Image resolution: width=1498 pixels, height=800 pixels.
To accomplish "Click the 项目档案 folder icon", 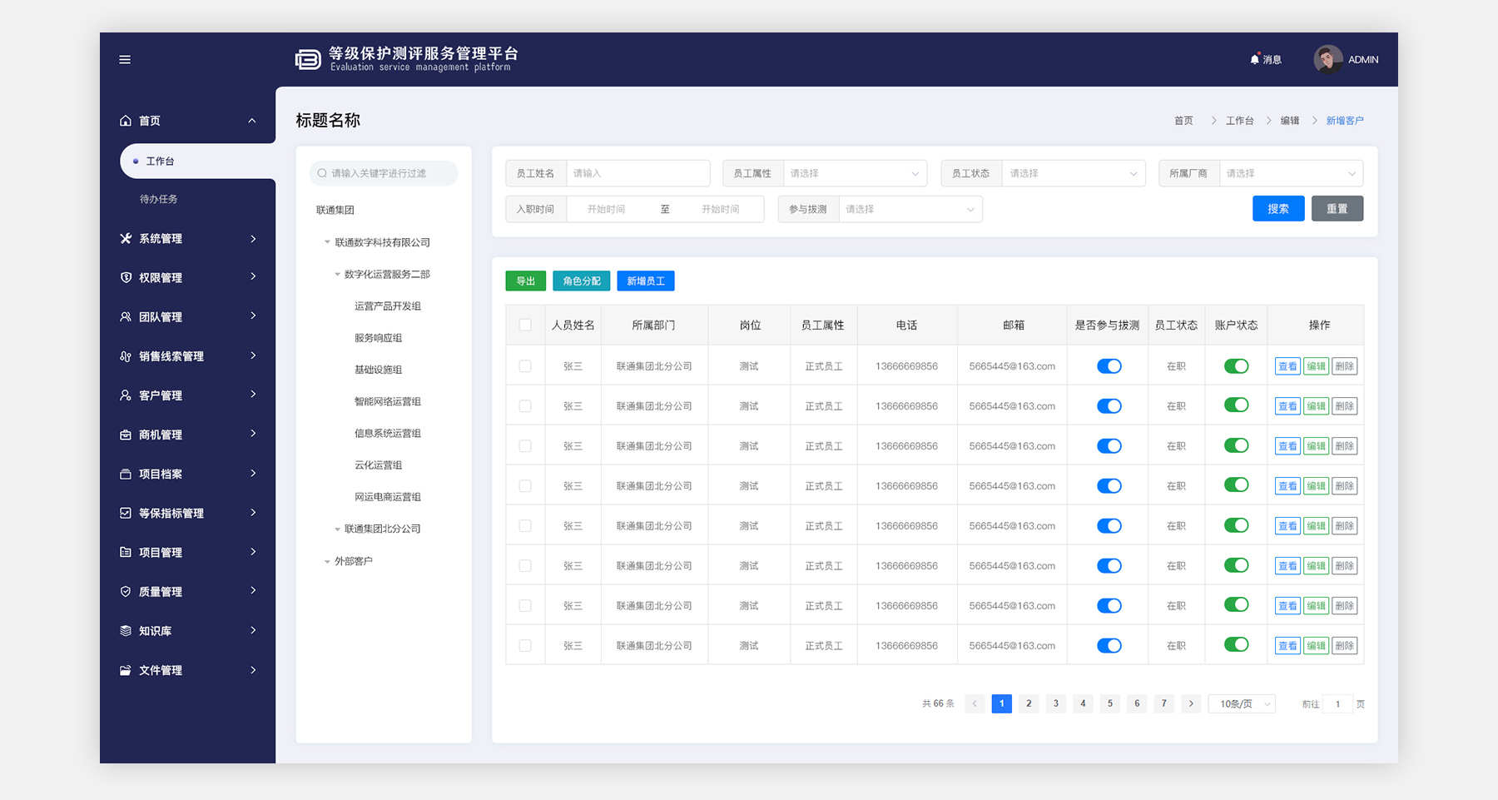I will 126,474.
